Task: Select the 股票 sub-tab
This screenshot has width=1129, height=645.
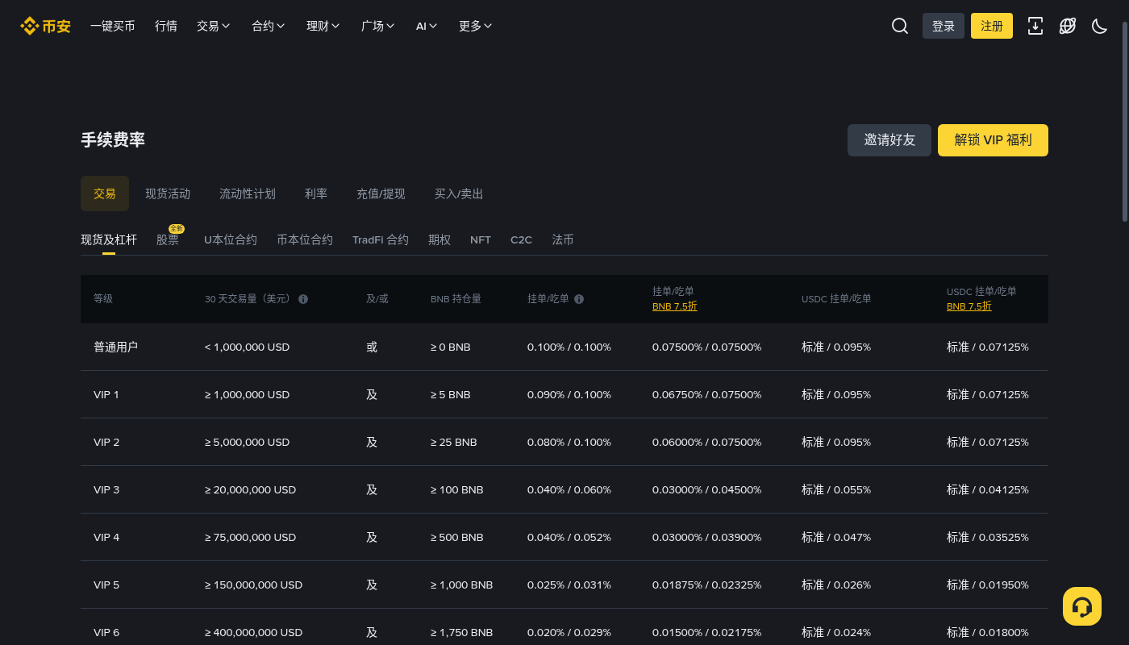Action: pos(168,239)
